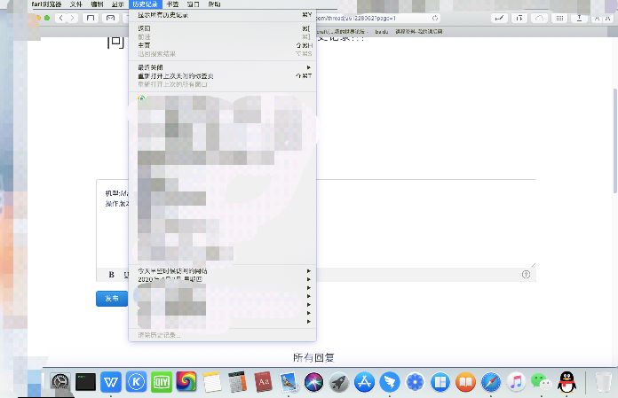The width and height of the screenshot is (618, 398).
Task: Click the blue 发布 button
Action: pyautogui.click(x=112, y=299)
